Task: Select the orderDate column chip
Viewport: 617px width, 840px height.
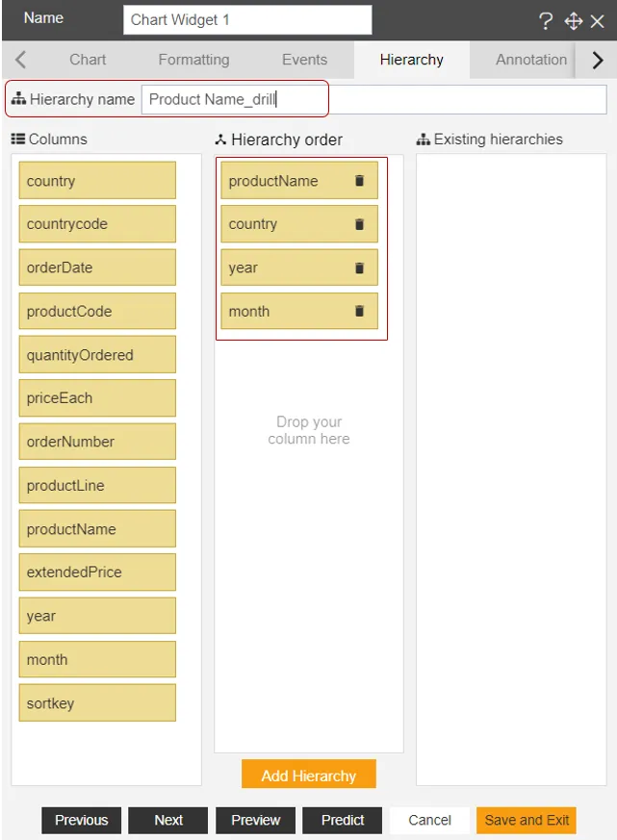Action: [x=96, y=267]
